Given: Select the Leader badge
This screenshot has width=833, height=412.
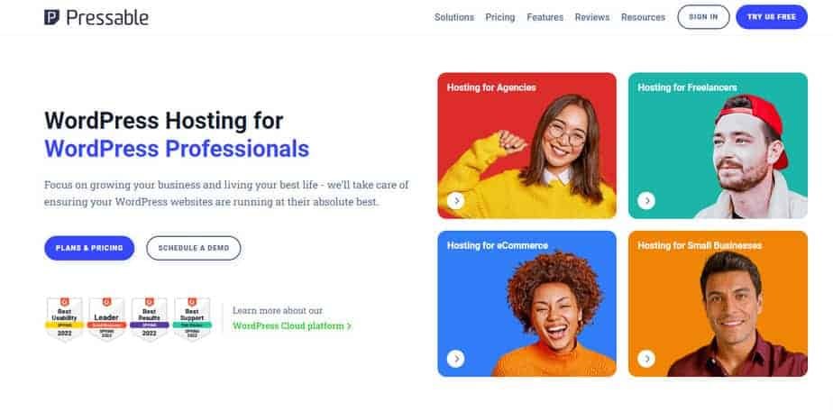Looking at the screenshot, I should click(x=106, y=319).
